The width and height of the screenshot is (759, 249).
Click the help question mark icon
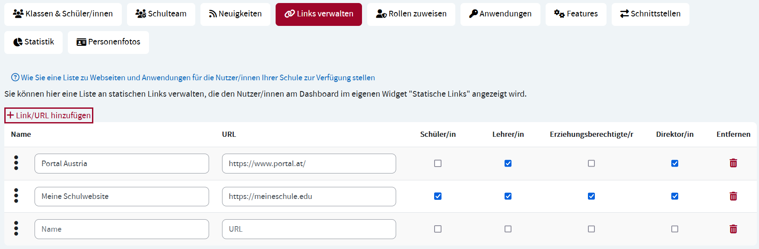[x=15, y=78]
